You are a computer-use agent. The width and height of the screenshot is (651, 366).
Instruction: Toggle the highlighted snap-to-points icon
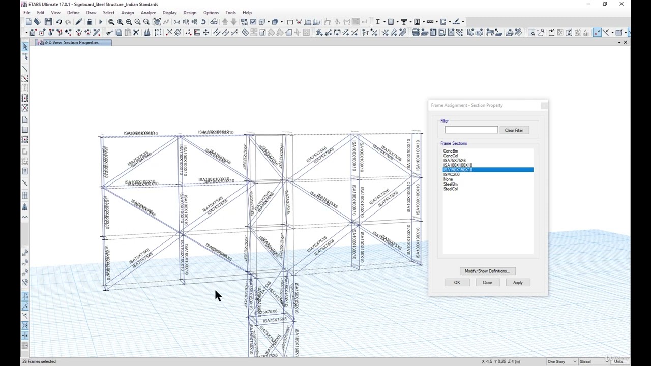(x=597, y=33)
